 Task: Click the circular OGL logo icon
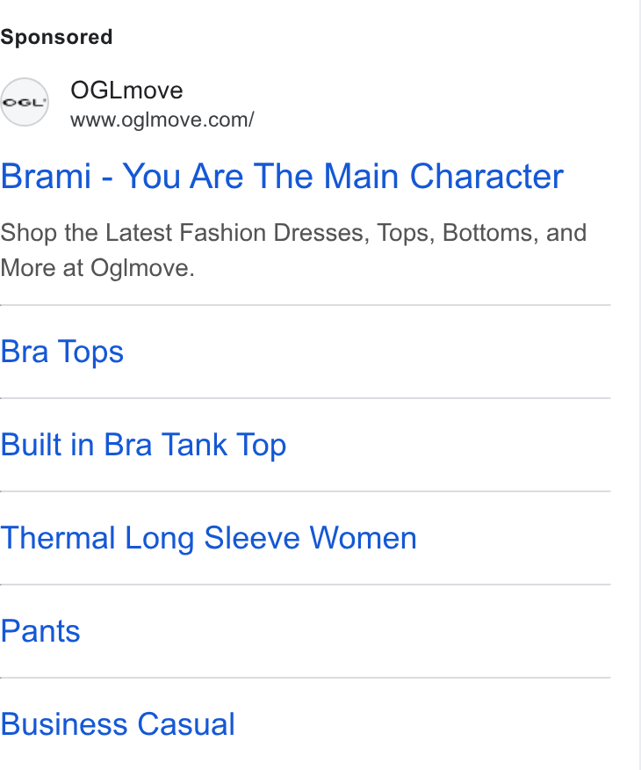click(24, 102)
